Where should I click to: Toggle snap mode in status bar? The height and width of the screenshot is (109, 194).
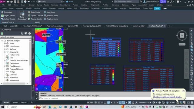point(99,102)
